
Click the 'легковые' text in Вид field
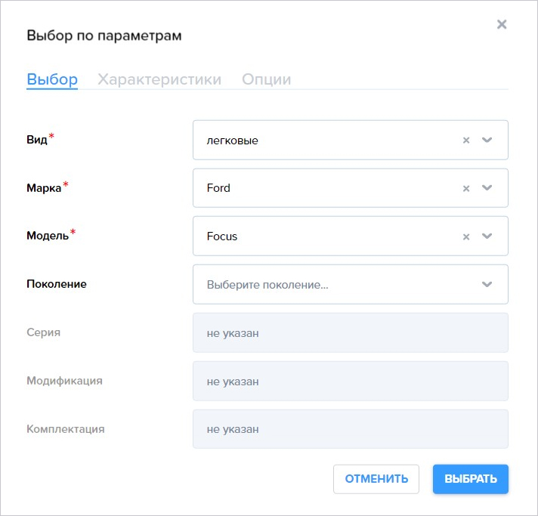(232, 141)
